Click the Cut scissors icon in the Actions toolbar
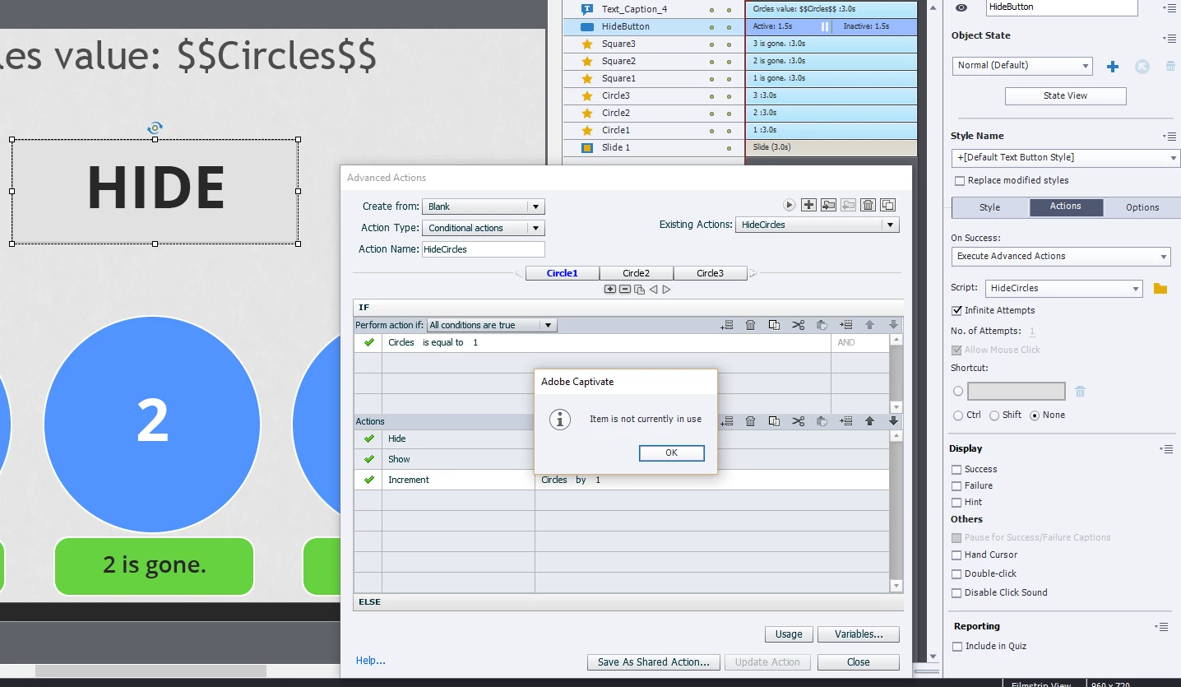Viewport: 1181px width, 687px height. point(798,421)
